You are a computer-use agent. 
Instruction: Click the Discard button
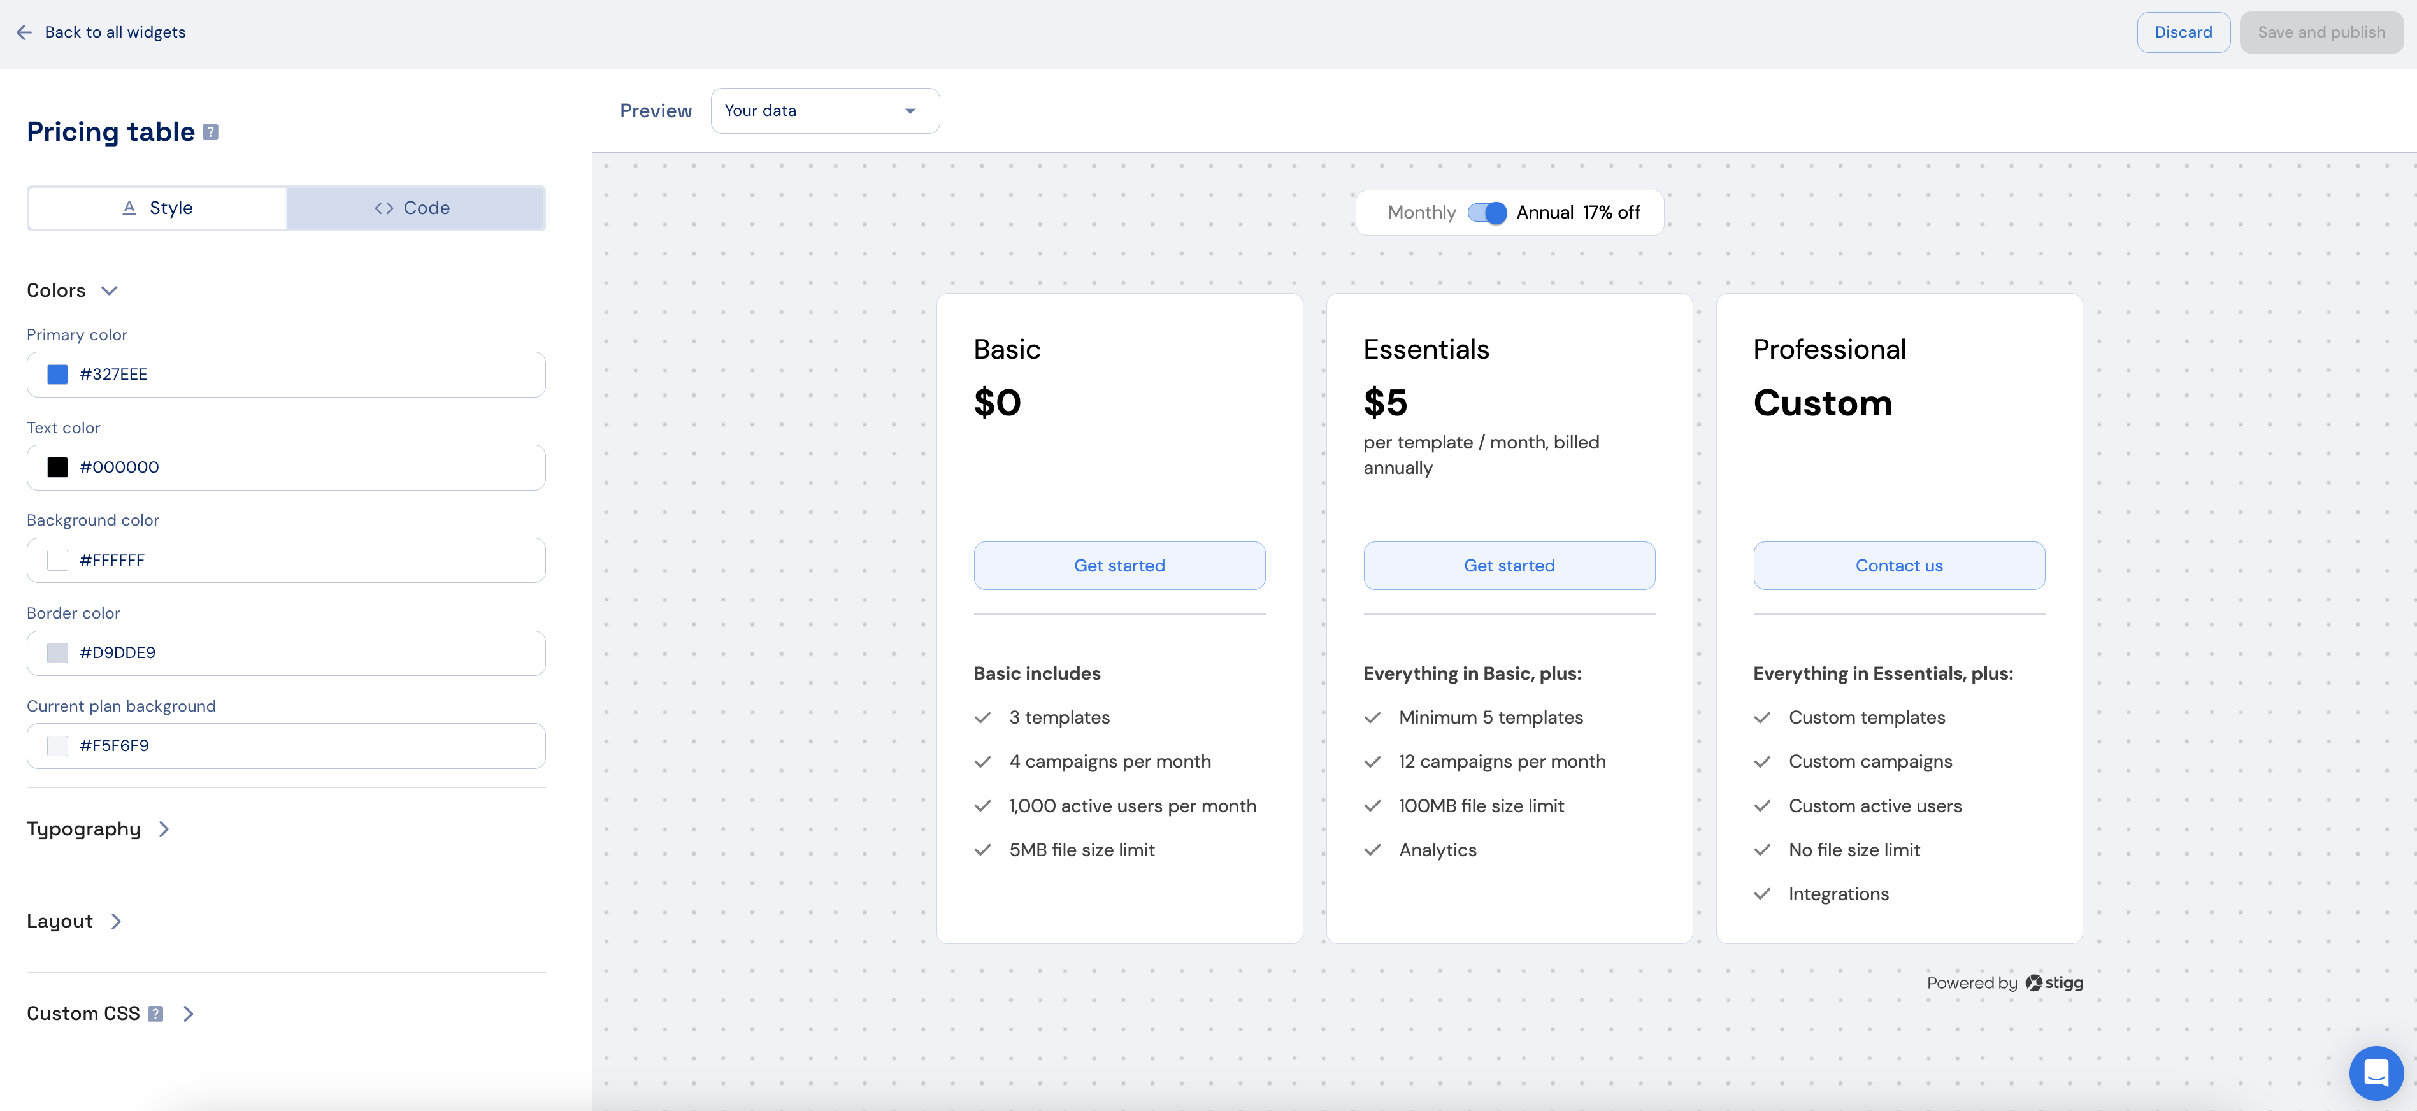[x=2183, y=32]
